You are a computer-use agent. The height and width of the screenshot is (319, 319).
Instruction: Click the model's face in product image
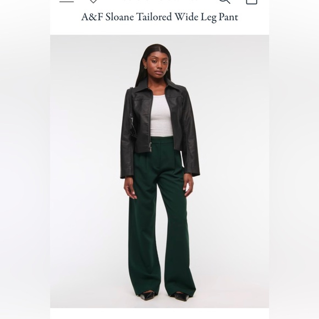coord(157,66)
